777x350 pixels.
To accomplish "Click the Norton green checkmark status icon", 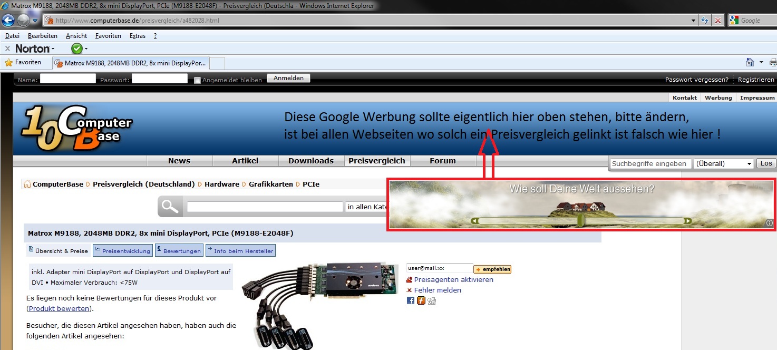I will [77, 48].
